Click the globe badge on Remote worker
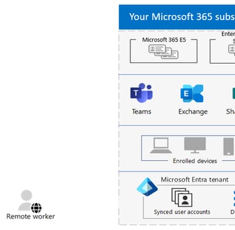 (x=36, y=207)
